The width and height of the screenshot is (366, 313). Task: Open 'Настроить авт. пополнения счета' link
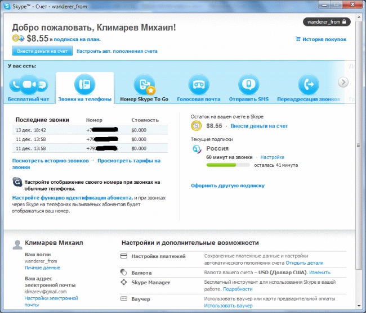[117, 51]
